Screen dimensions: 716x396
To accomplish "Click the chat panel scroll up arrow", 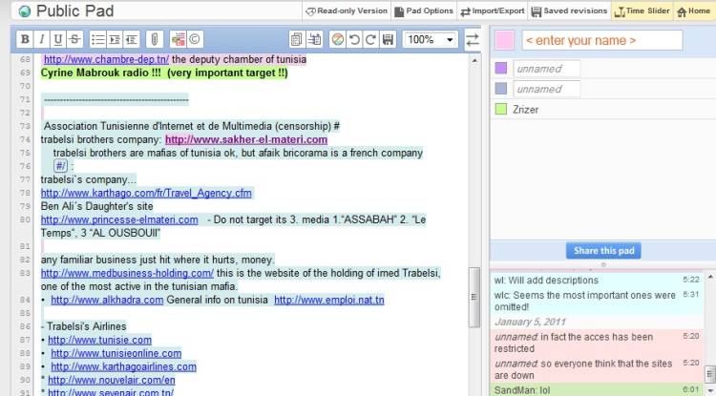I will click(x=710, y=277).
